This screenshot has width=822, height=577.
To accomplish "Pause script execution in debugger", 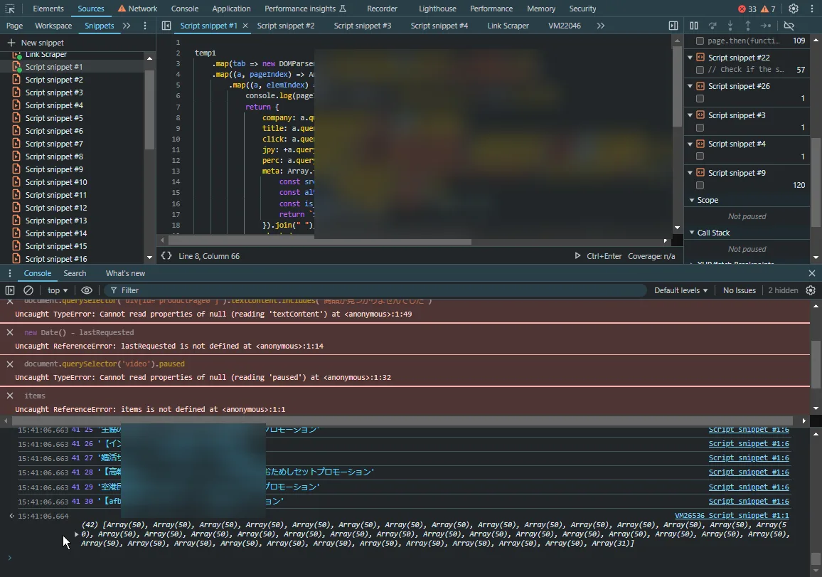I will coord(694,26).
